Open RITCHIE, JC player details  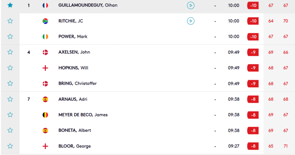pos(71,21)
